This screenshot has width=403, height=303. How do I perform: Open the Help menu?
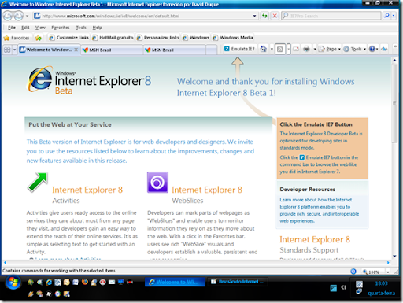pos(97,28)
